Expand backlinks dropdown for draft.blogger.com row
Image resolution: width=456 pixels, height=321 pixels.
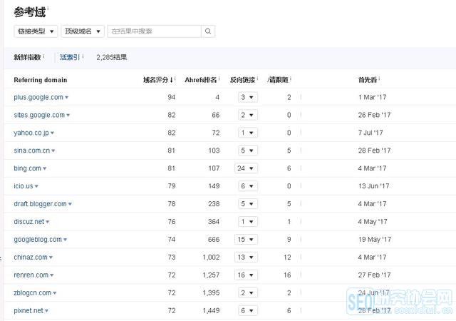(248, 204)
